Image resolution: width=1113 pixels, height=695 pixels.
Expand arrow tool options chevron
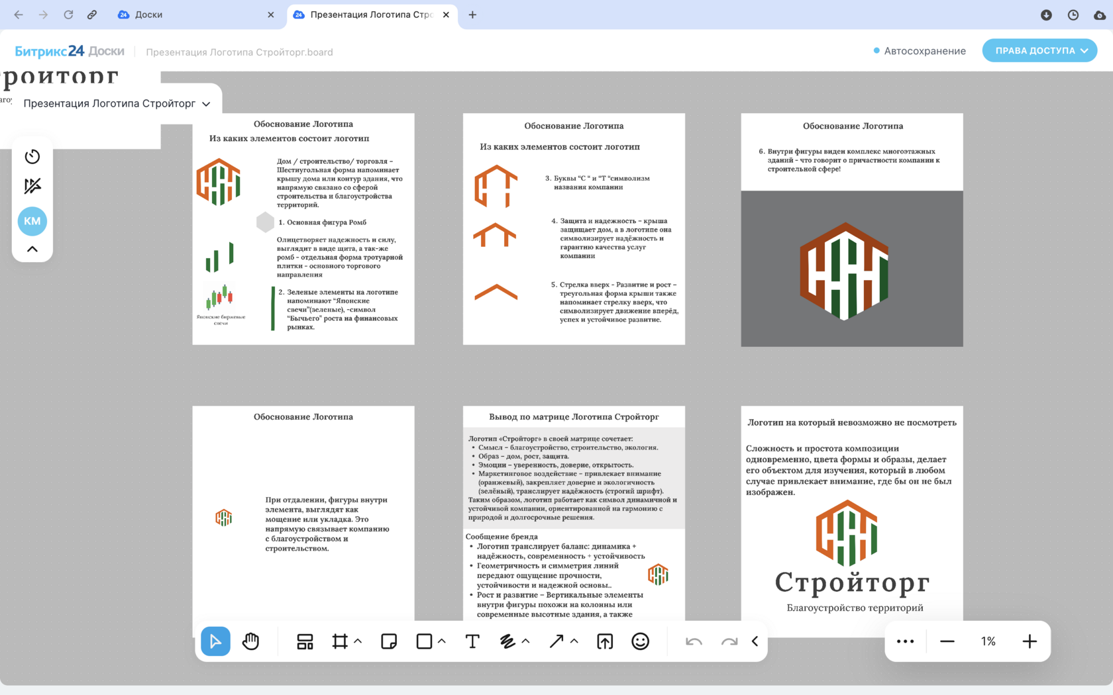[574, 641]
